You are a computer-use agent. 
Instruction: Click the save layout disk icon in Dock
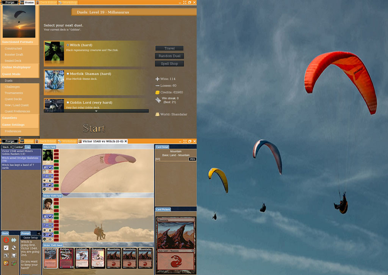14,256
